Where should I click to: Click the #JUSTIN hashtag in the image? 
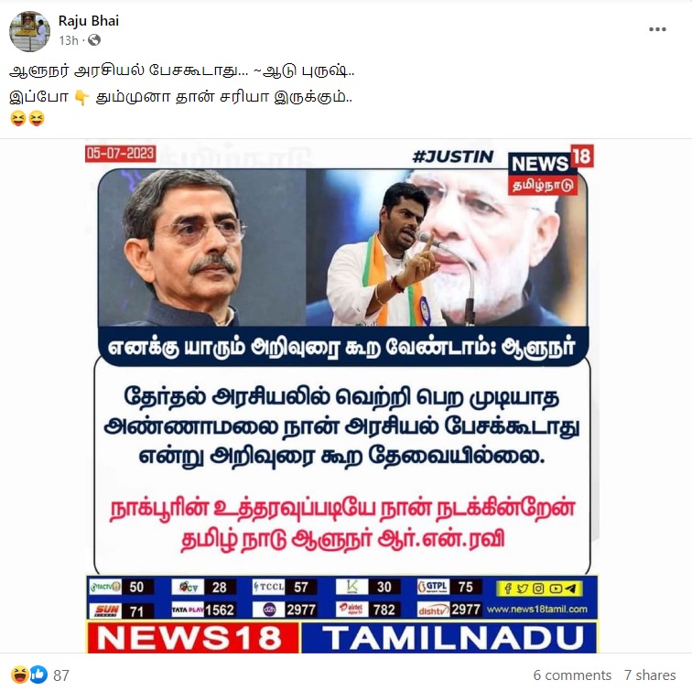[x=453, y=157]
